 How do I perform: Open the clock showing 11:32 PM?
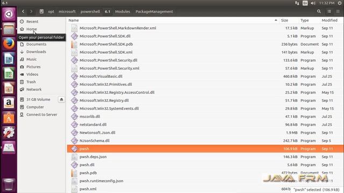click(x=327, y=3)
